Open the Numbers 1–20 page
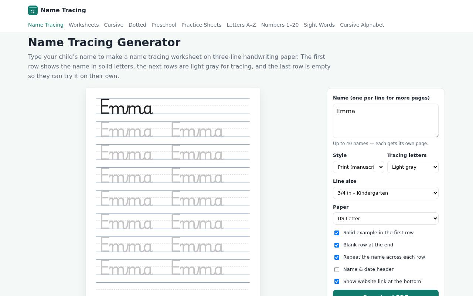Image resolution: width=473 pixels, height=296 pixels. 280,25
